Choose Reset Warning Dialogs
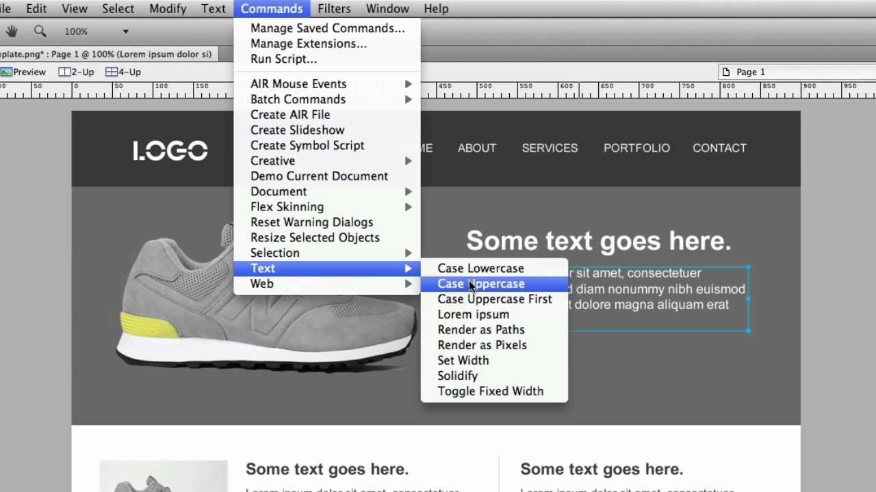 327,222
